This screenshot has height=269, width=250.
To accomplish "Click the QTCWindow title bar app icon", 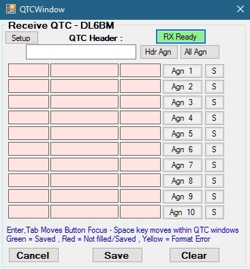I will (11, 9).
